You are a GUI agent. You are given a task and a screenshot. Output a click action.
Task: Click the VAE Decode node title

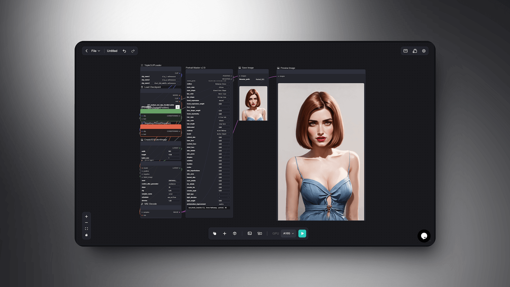tap(151, 204)
